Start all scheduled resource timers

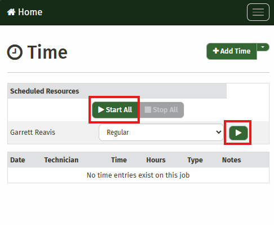[115, 110]
